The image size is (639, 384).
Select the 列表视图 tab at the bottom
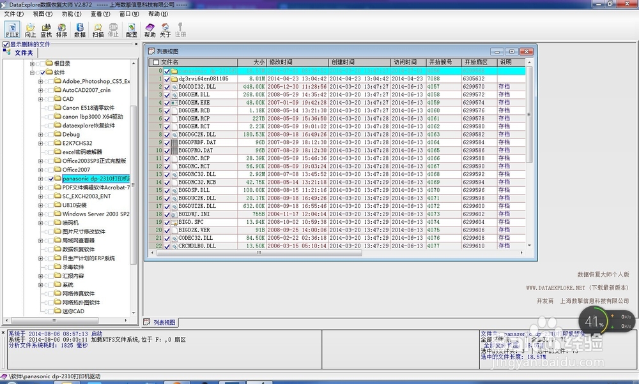160,322
